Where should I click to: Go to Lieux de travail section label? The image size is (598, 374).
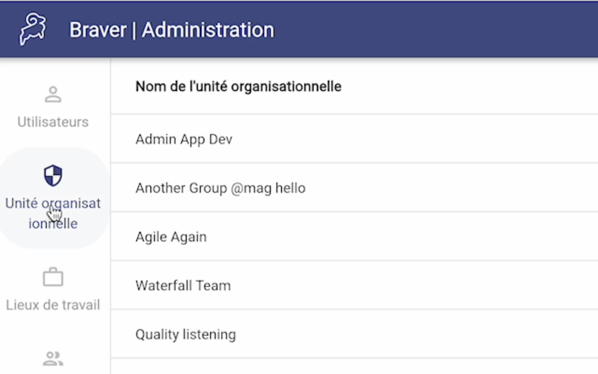coord(53,305)
